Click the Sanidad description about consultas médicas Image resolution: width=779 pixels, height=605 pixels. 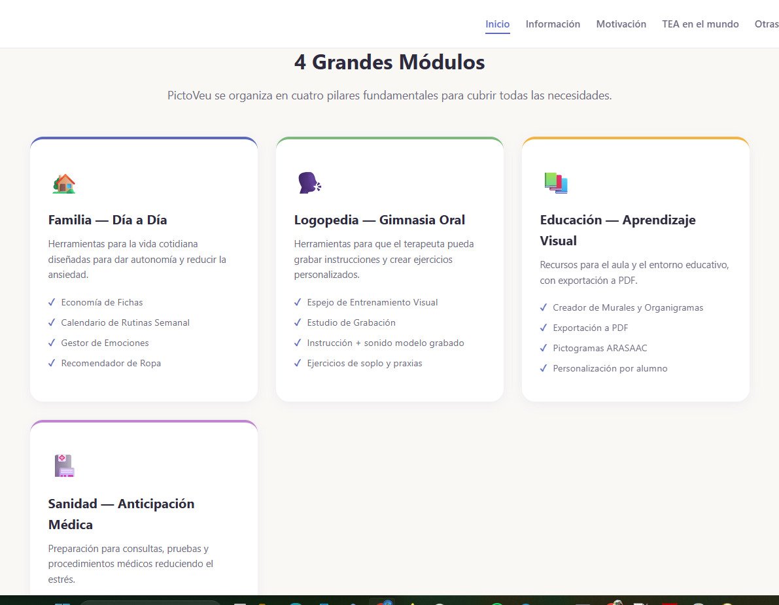point(131,564)
